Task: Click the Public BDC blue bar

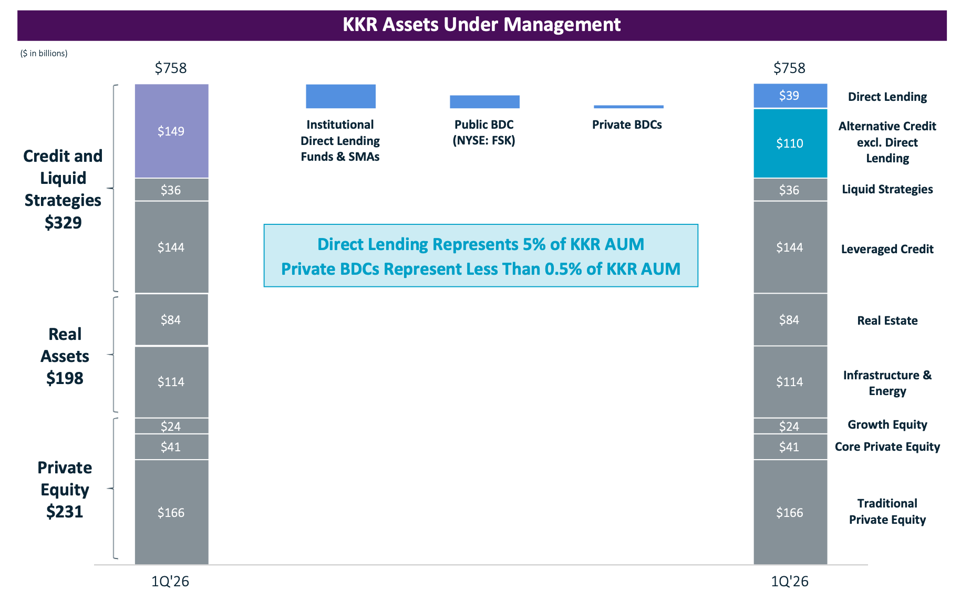Action: tap(484, 102)
